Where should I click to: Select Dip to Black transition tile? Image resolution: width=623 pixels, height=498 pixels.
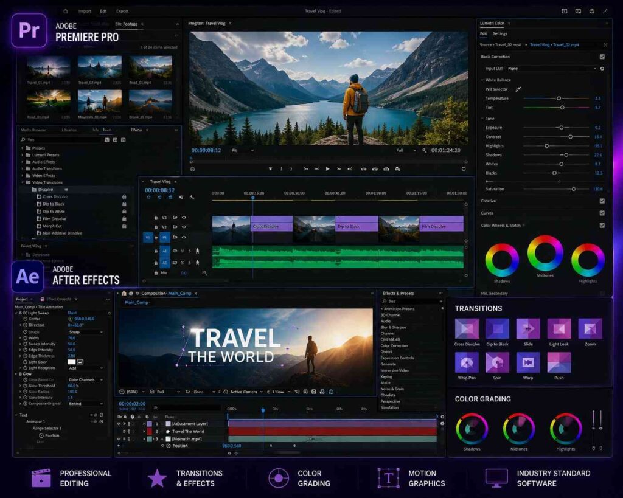point(498,329)
